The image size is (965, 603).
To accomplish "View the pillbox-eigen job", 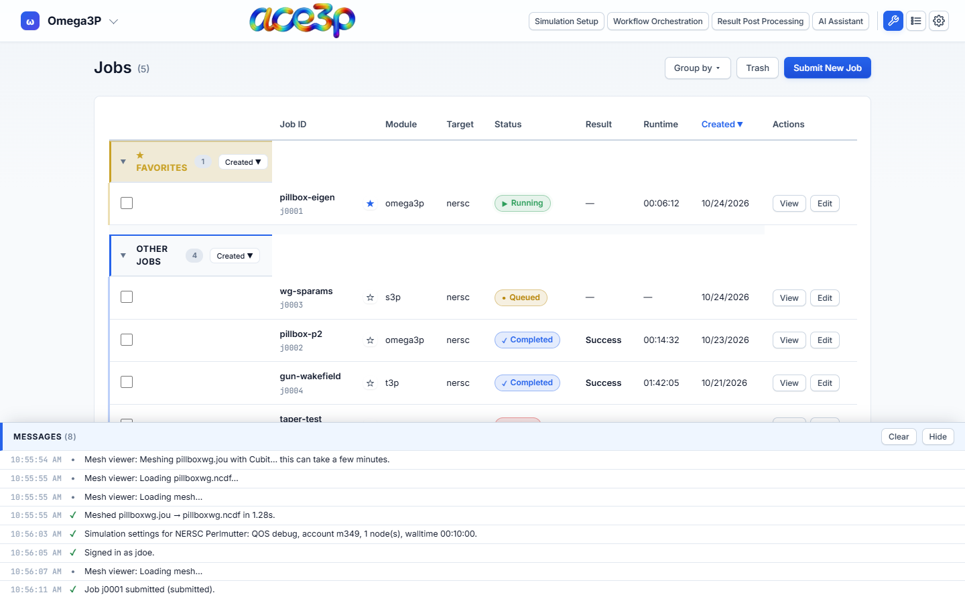I will click(x=789, y=204).
